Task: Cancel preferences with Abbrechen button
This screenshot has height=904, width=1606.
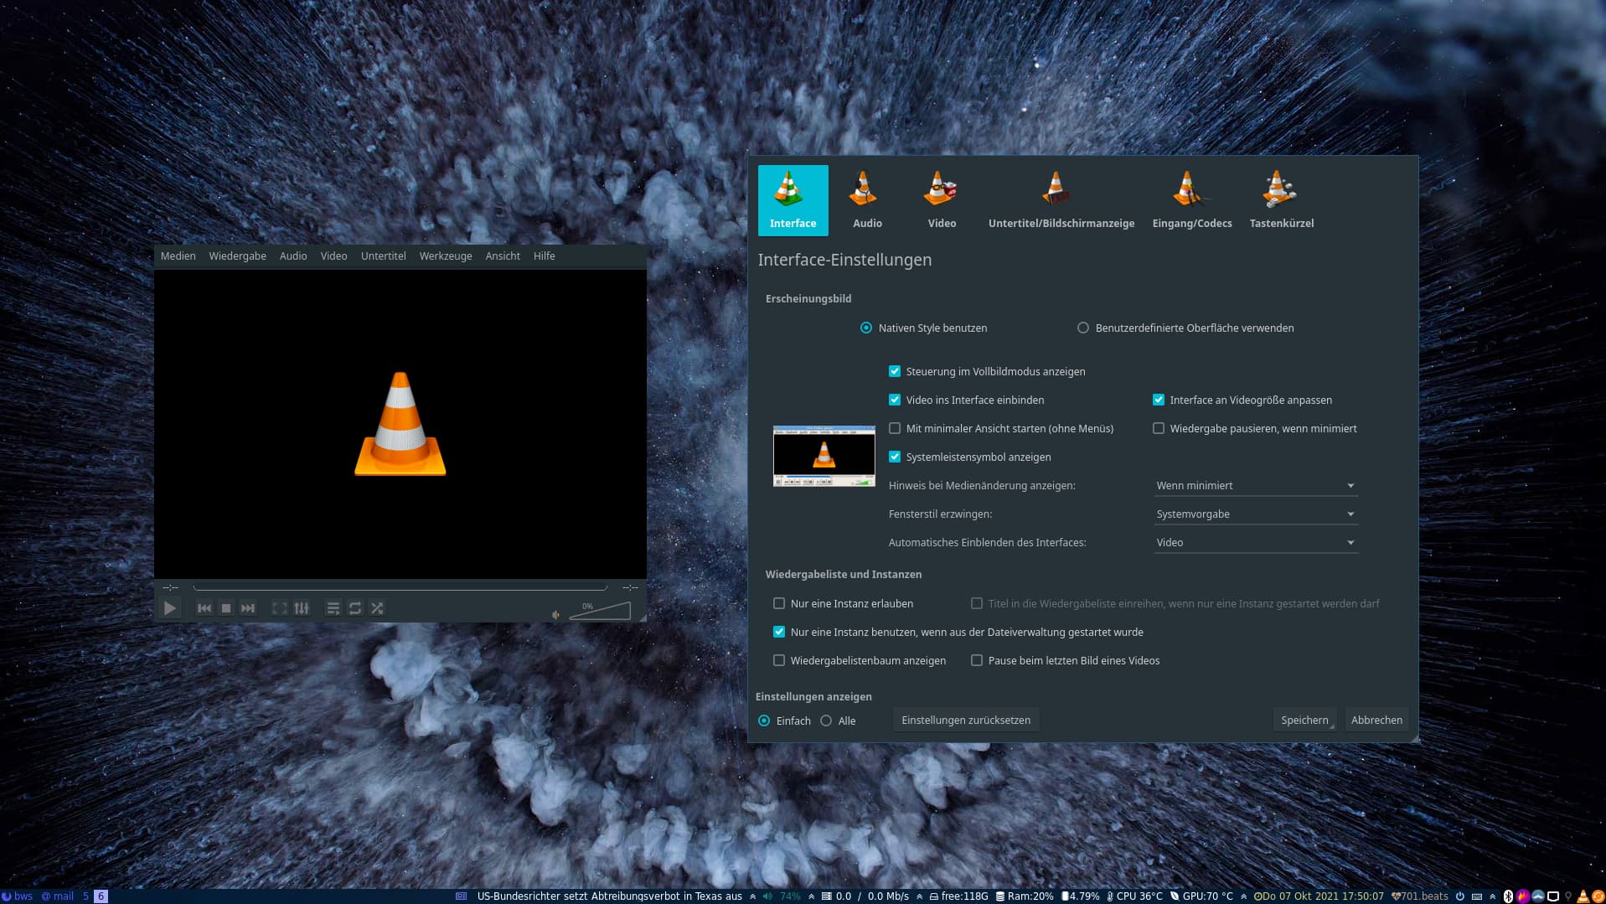Action: pyautogui.click(x=1376, y=720)
